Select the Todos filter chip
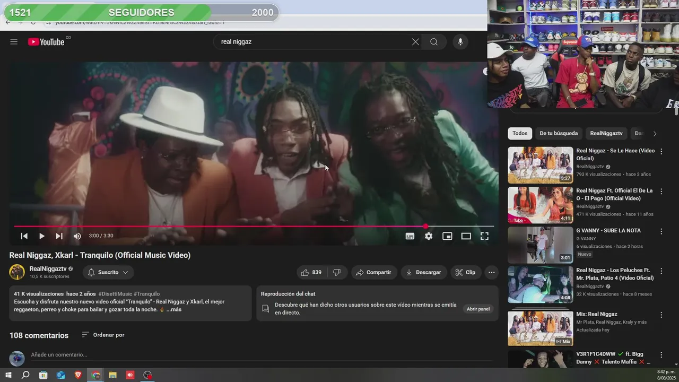Screen dimensions: 679x382 [x=520, y=133]
